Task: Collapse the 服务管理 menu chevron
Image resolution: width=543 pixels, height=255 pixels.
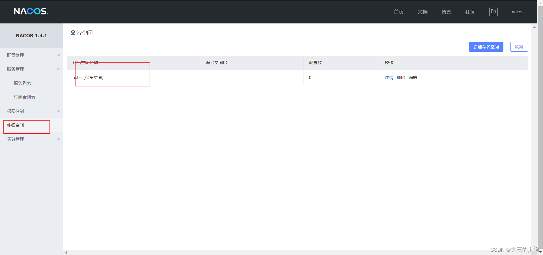Action: point(58,69)
